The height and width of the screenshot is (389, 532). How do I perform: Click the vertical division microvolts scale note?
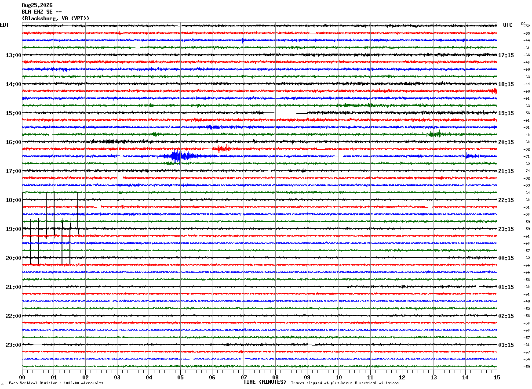[56, 383]
